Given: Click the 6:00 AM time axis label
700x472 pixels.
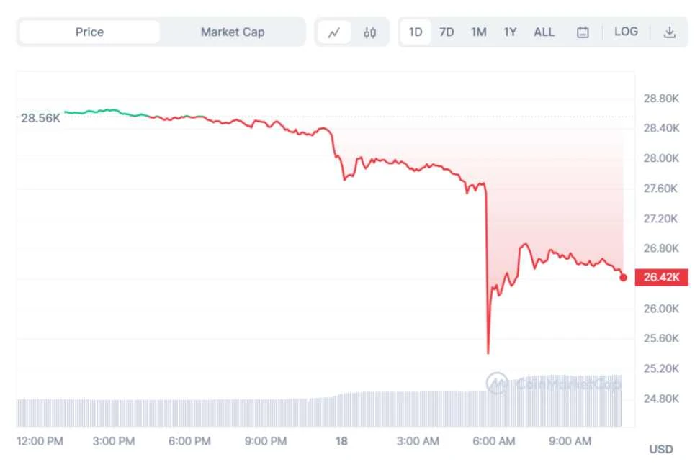Looking at the screenshot, I should pos(494,441).
